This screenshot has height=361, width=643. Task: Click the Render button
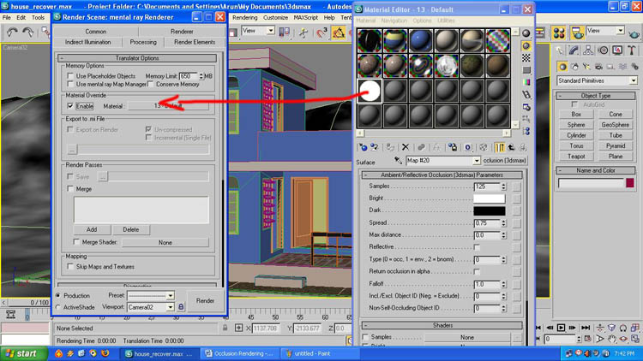pyautogui.click(x=206, y=300)
